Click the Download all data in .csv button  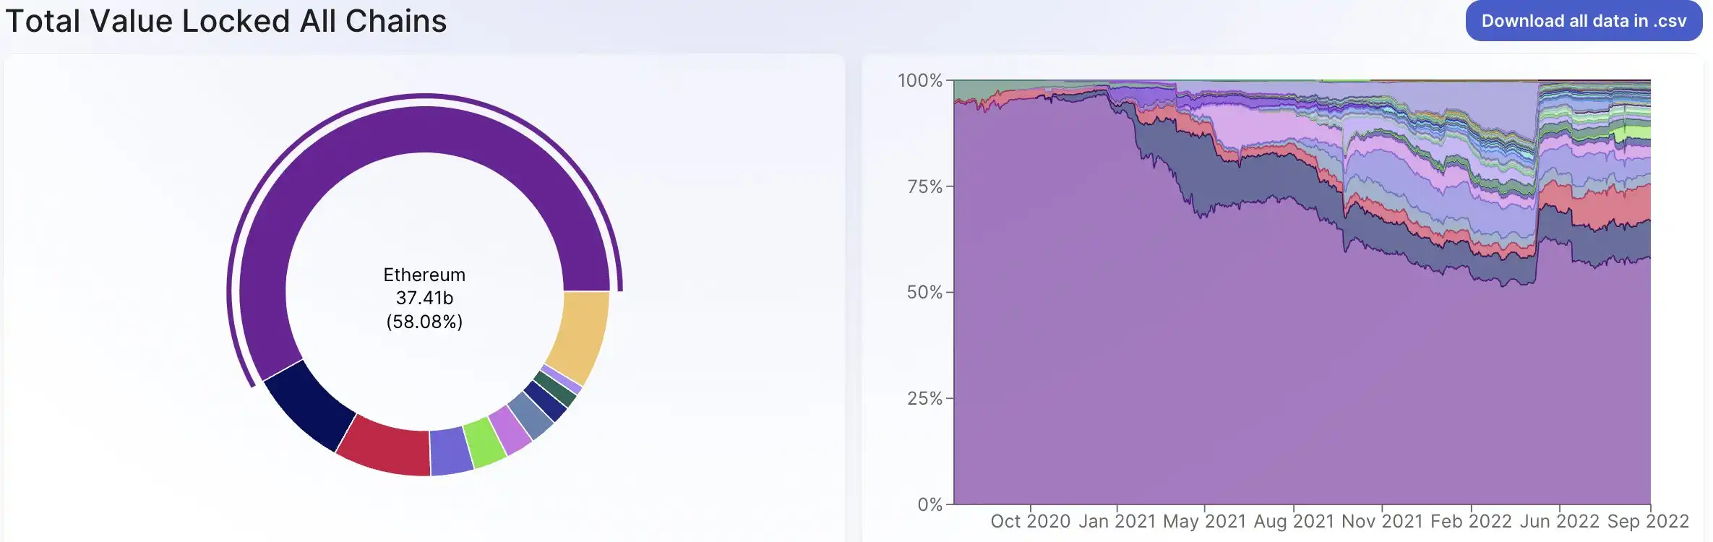(1584, 21)
